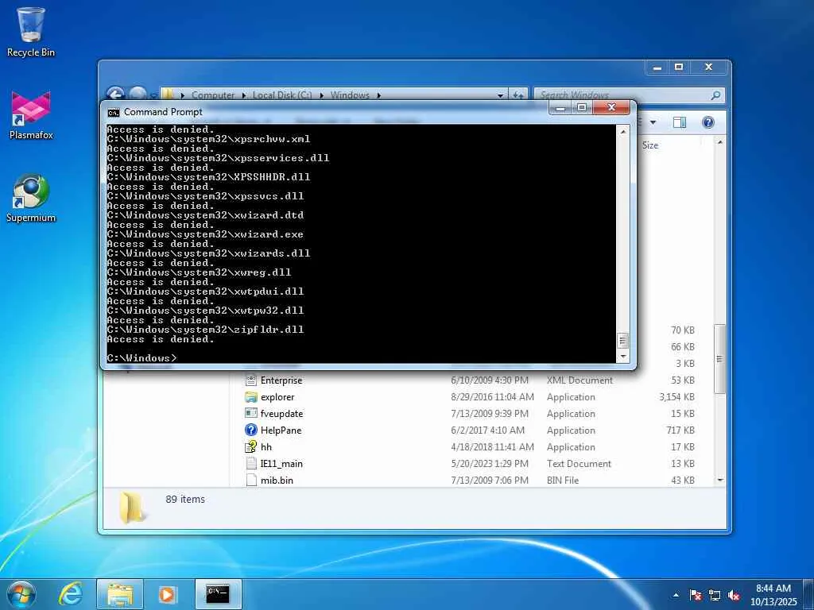Open the Plasmafox desktop shortcut
The width and height of the screenshot is (814, 610).
point(31,115)
